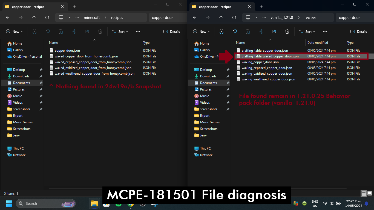Open the New dropdown in left window

click(15, 31)
